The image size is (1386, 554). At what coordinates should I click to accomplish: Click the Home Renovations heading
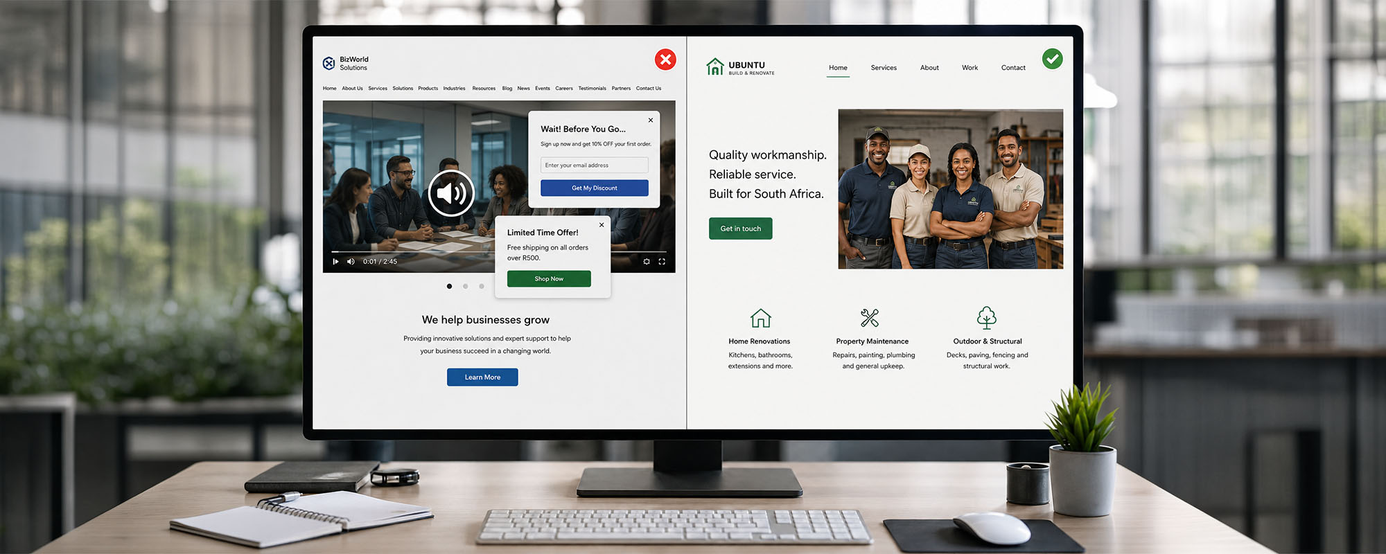(760, 341)
